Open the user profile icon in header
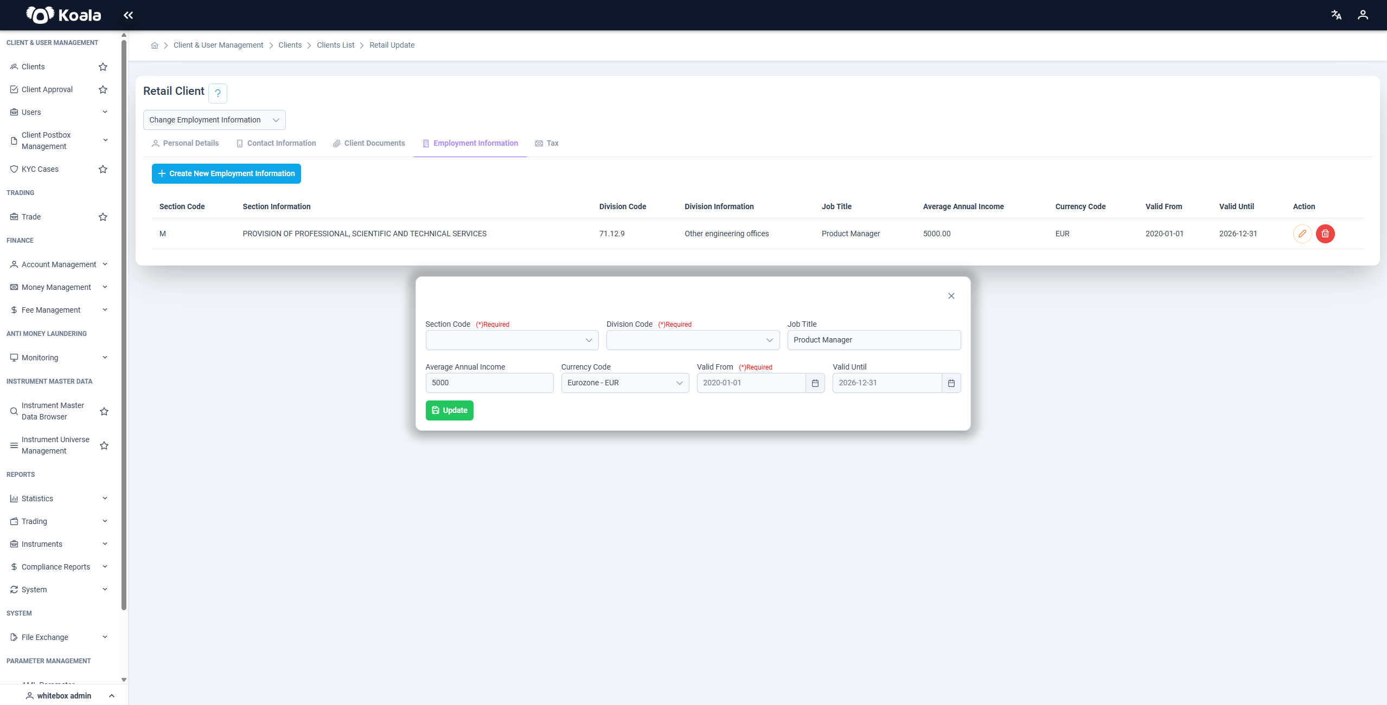1387x705 pixels. [1363, 15]
